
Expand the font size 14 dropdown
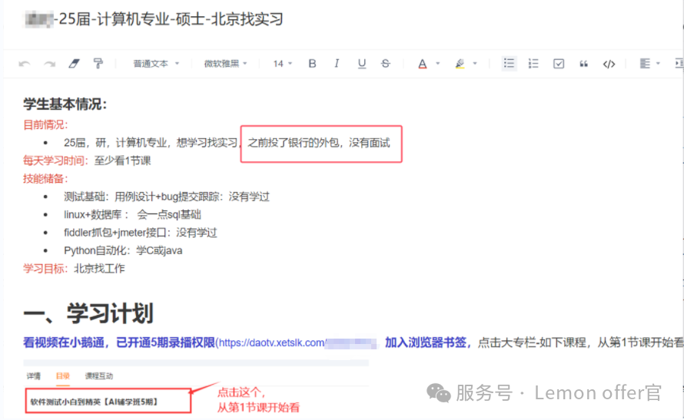(x=282, y=64)
